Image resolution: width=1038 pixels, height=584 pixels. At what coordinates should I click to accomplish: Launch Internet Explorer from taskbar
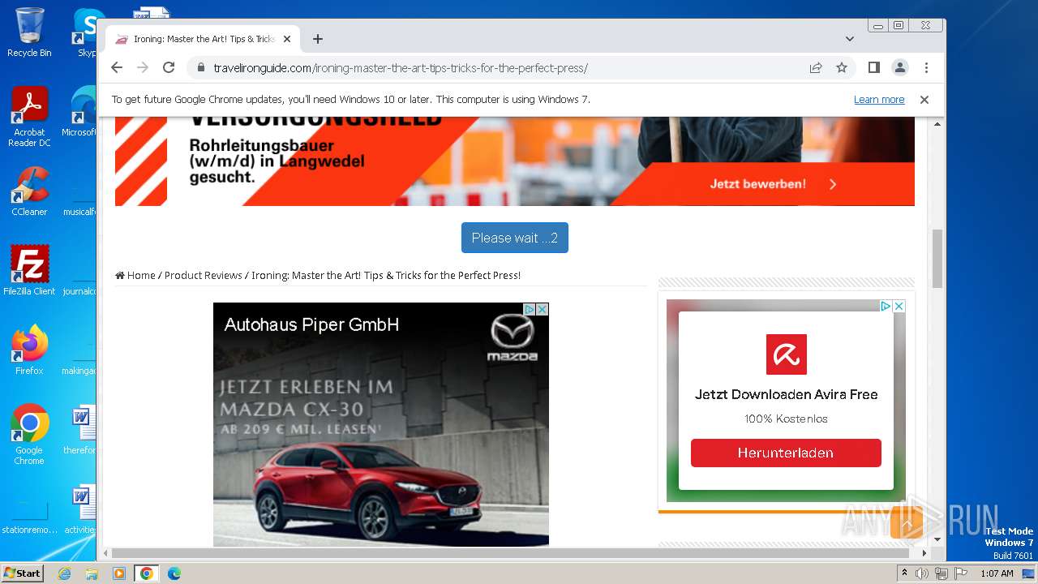click(x=65, y=573)
